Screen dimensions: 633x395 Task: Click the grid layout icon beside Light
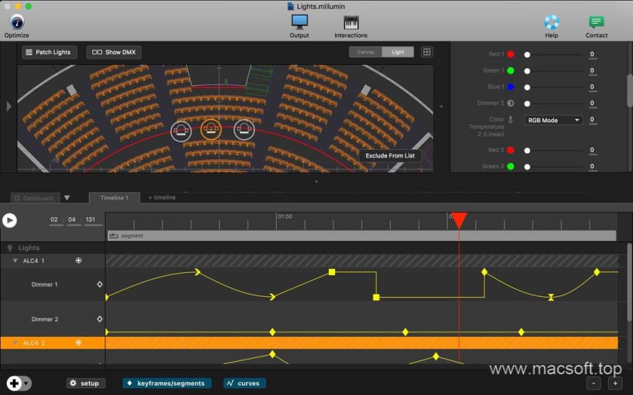click(x=426, y=52)
